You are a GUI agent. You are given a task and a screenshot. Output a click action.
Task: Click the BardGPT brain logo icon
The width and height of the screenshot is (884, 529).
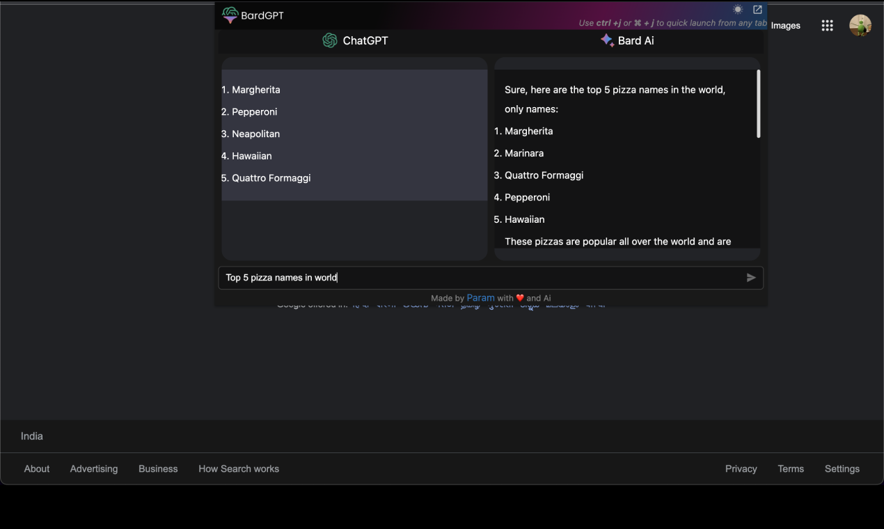(230, 15)
